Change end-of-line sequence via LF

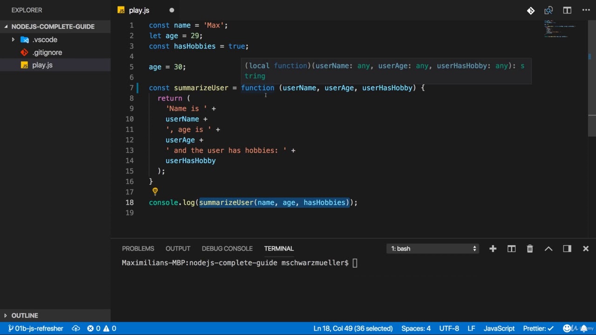[471, 328]
